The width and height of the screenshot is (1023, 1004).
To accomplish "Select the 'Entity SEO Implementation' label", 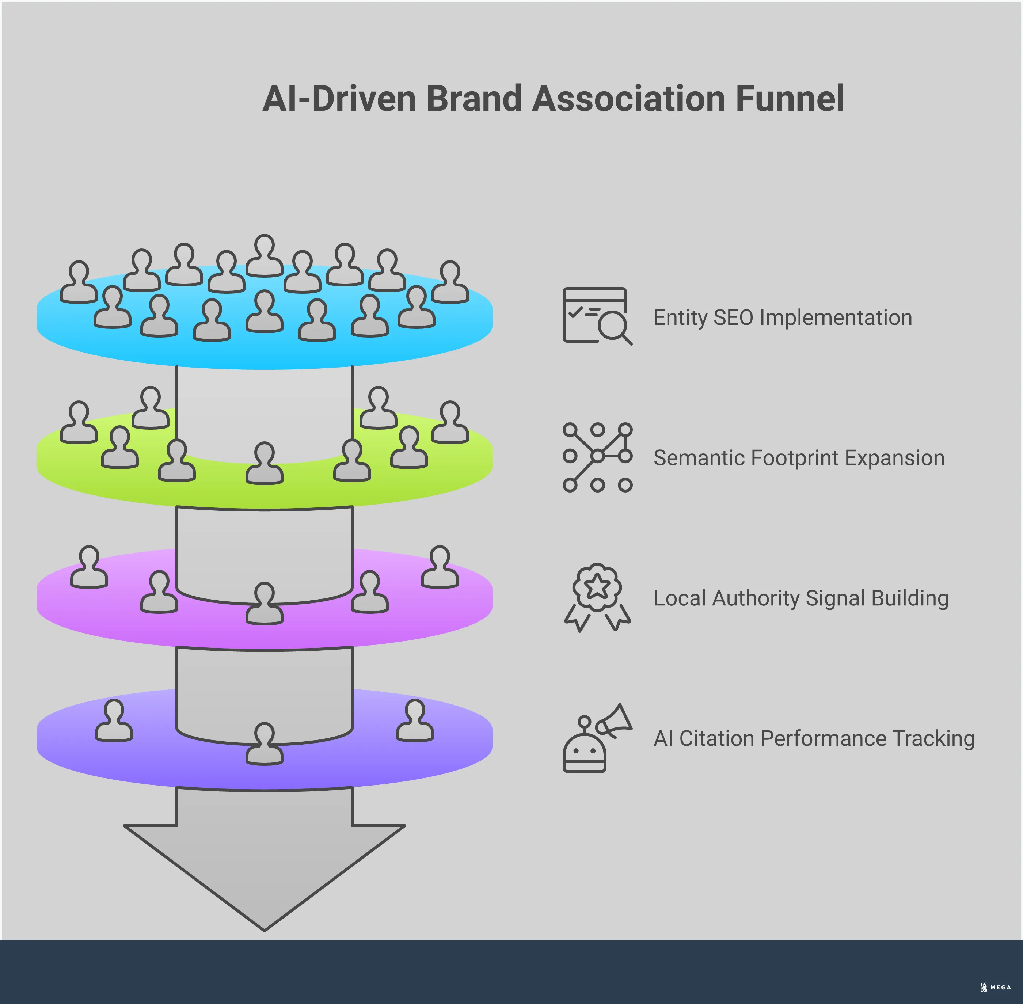I will (783, 318).
